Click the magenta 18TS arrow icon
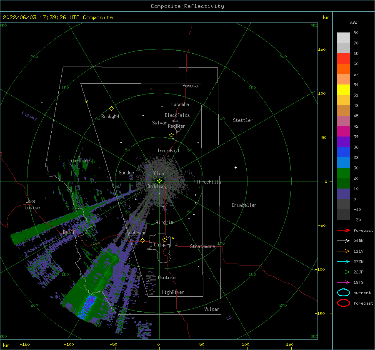The image size is (375, 350). [x=343, y=283]
